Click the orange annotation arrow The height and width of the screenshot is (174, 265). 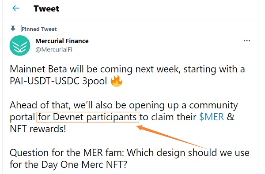pos(171,137)
